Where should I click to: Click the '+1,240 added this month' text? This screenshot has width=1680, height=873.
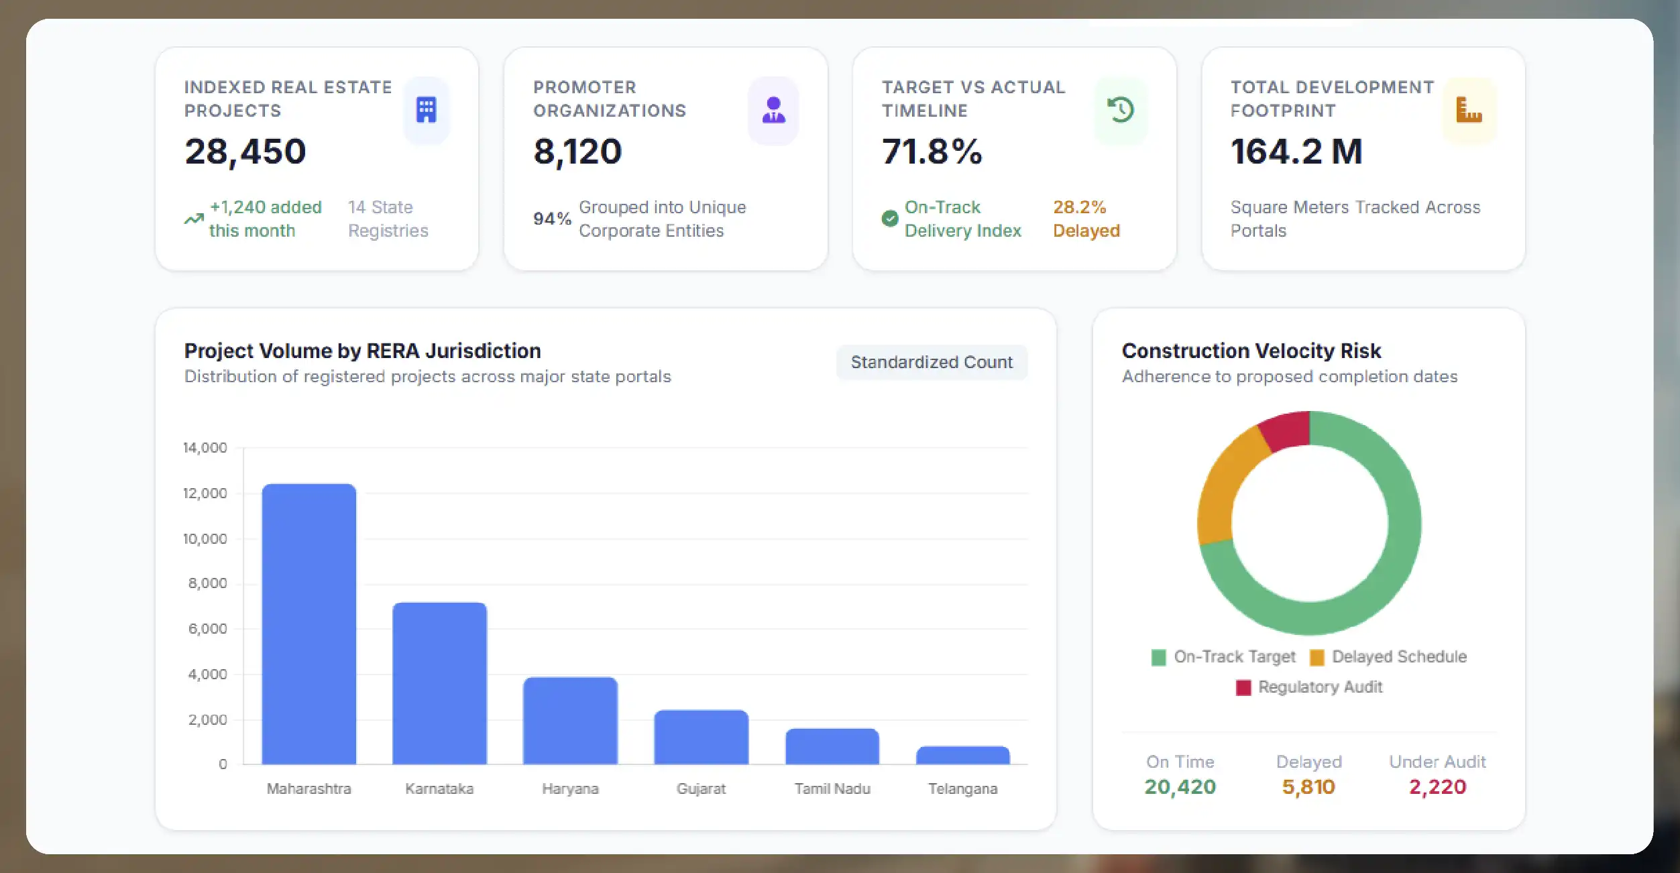tap(265, 219)
